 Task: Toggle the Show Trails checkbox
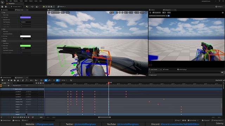tap(21, 15)
